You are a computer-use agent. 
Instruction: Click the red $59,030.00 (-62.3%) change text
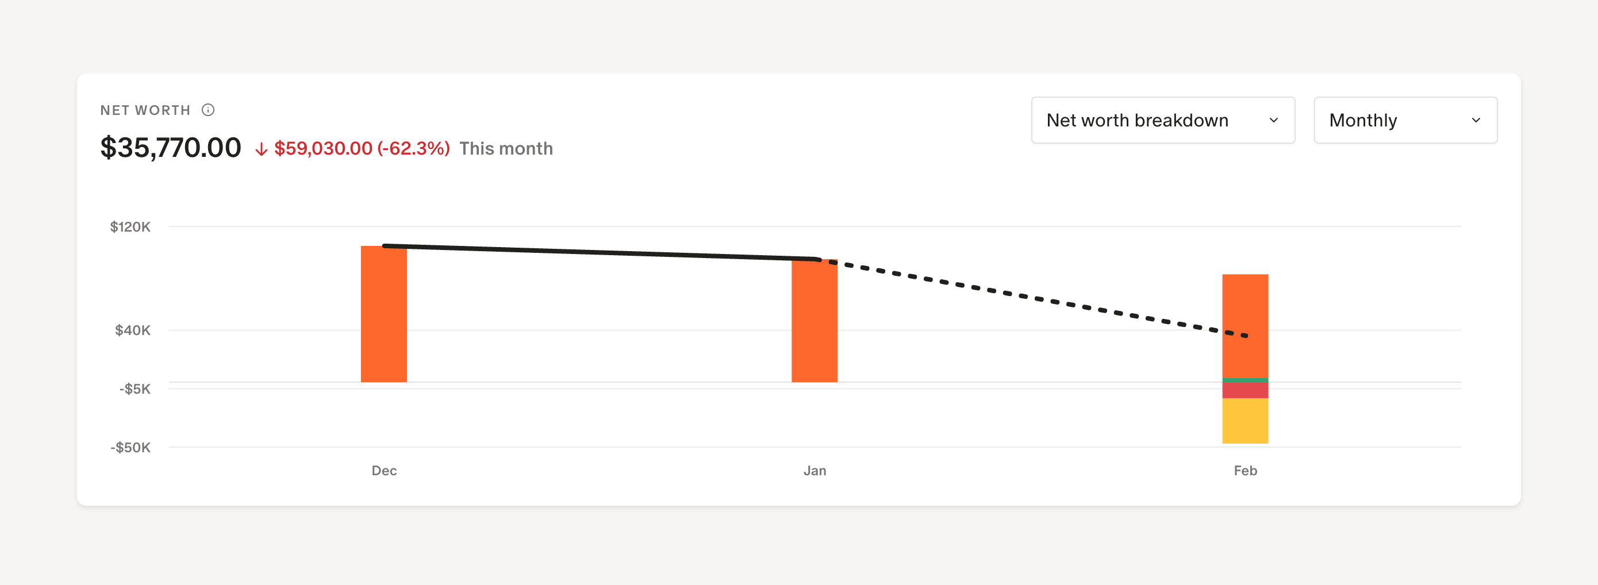click(362, 148)
